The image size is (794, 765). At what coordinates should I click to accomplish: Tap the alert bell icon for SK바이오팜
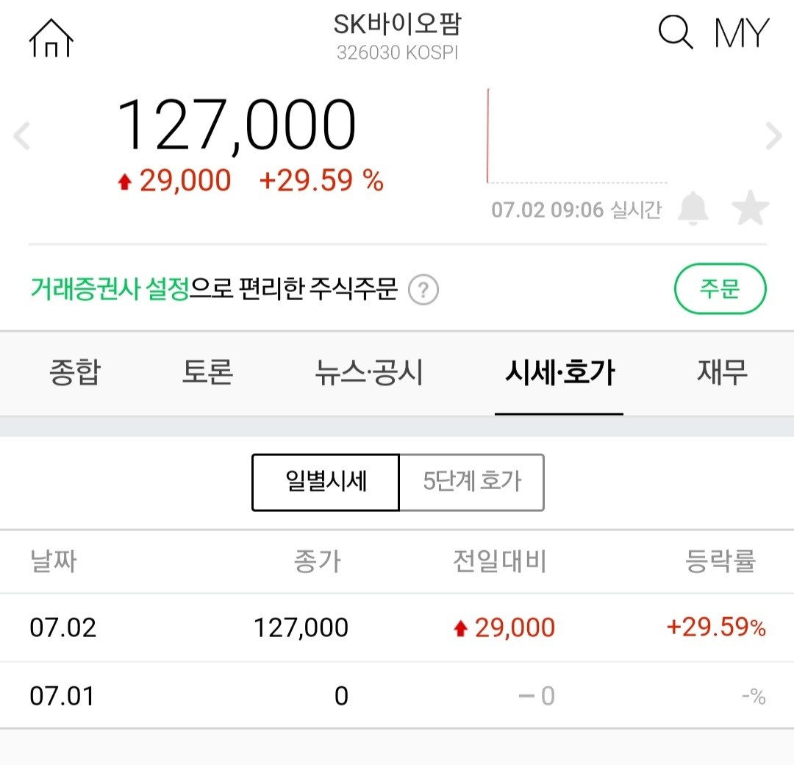pyautogui.click(x=694, y=209)
